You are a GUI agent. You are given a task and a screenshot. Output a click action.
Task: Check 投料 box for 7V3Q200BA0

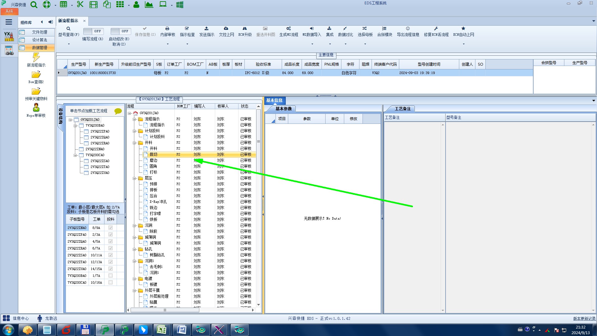110,276
